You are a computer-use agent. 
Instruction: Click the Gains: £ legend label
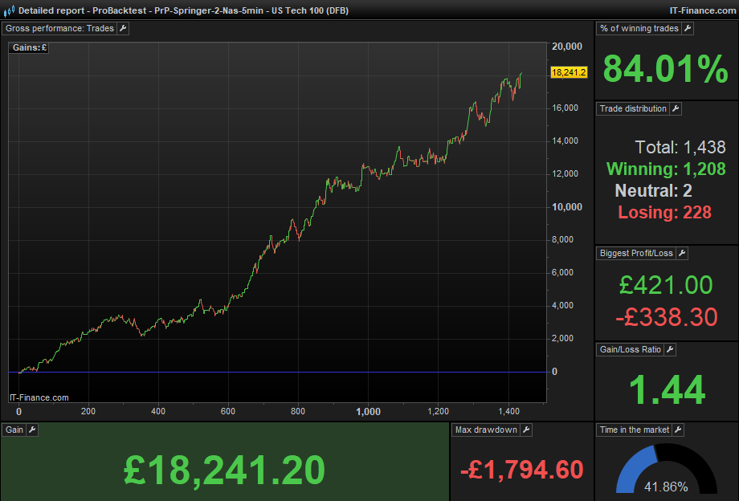coord(31,47)
